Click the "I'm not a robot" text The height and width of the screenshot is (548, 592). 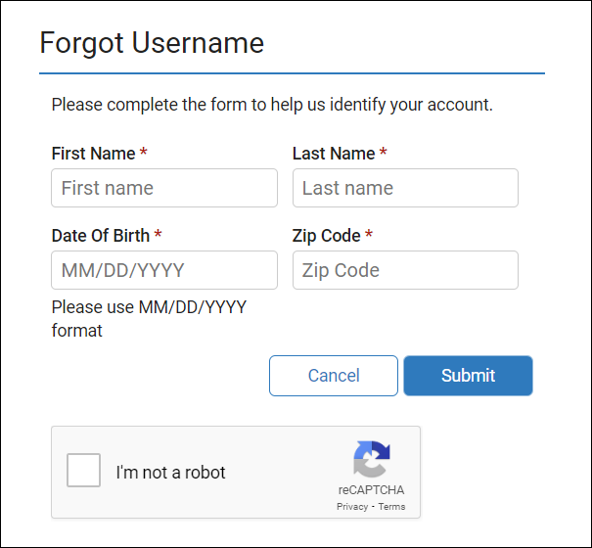170,473
